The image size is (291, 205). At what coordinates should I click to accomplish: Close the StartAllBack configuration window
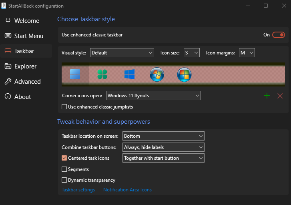[284, 6]
